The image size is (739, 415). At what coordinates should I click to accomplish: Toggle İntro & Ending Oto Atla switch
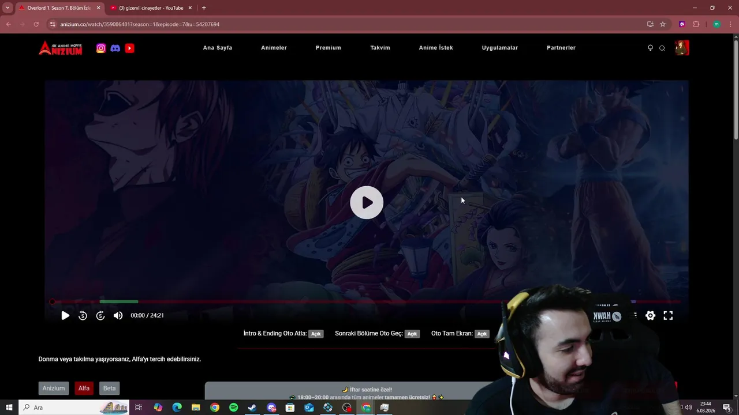click(316, 334)
